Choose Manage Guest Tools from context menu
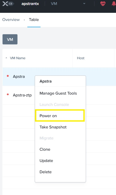 [58, 93]
